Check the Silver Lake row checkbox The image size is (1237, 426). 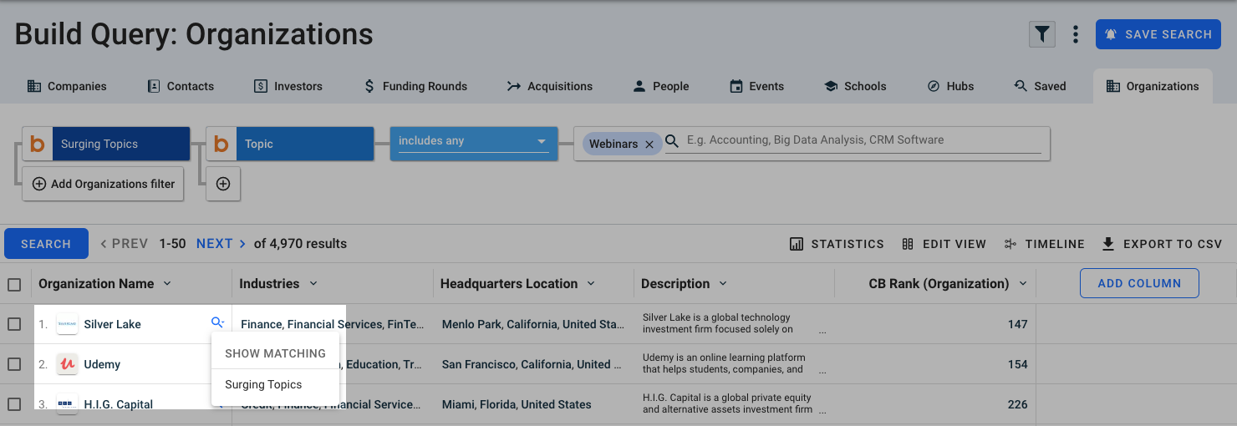click(x=14, y=324)
